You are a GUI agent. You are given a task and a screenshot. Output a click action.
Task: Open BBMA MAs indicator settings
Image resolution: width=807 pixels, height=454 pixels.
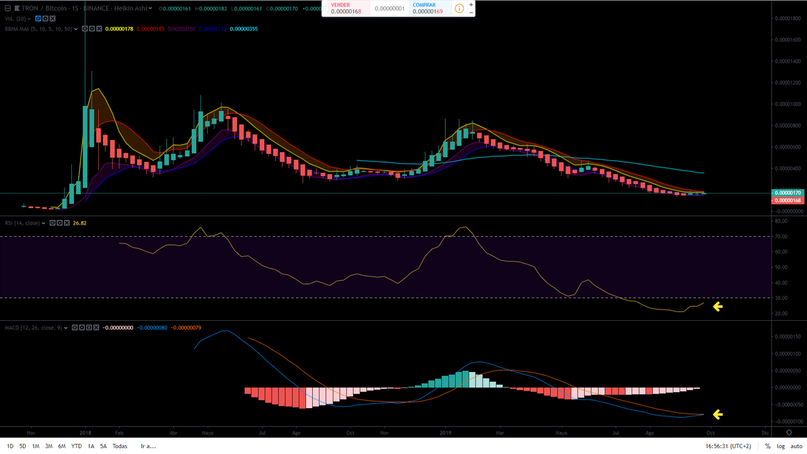[92, 29]
